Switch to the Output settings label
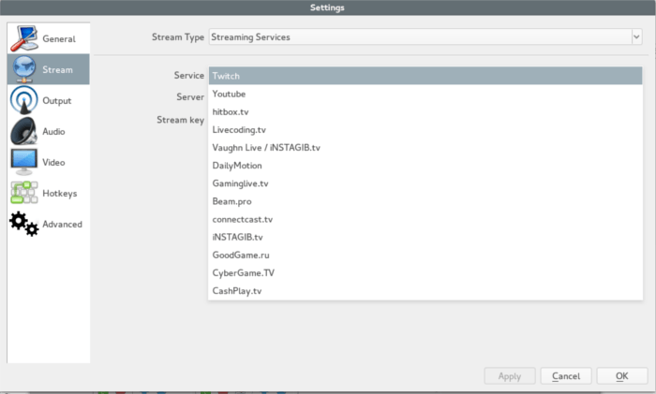Viewport: 656px width, 394px height. 57,101
